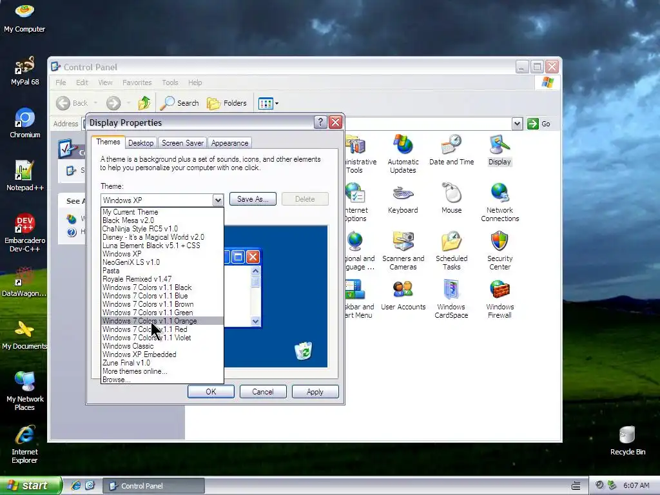Viewport: 660px width, 495px height.
Task: Select Internet Explorer desktop icon
Action: [x=24, y=445]
